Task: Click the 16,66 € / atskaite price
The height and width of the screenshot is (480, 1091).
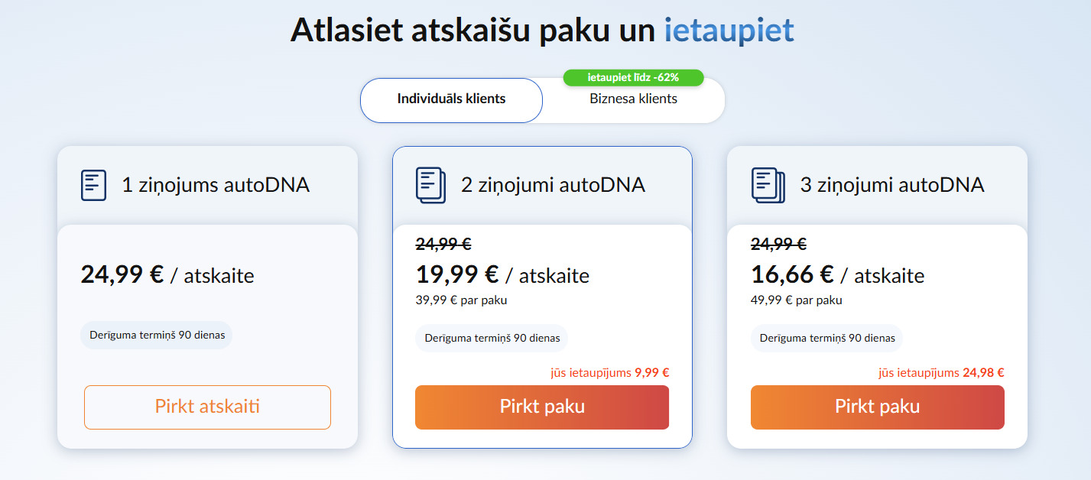Action: click(837, 274)
